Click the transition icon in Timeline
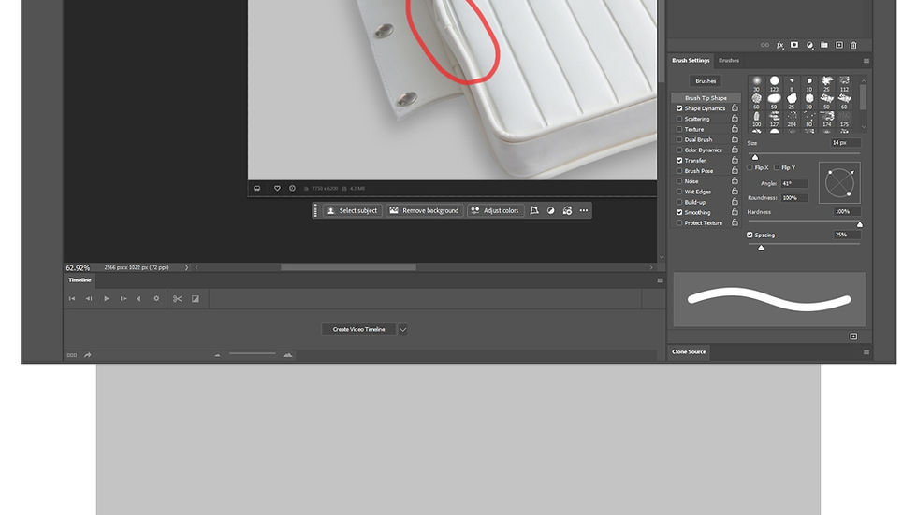917x515 pixels. tap(196, 299)
